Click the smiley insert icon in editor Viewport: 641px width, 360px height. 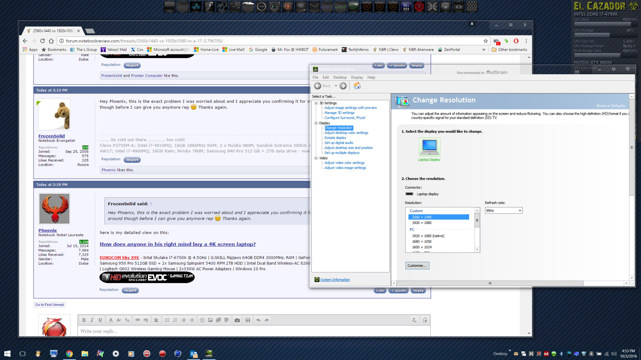tap(202, 320)
